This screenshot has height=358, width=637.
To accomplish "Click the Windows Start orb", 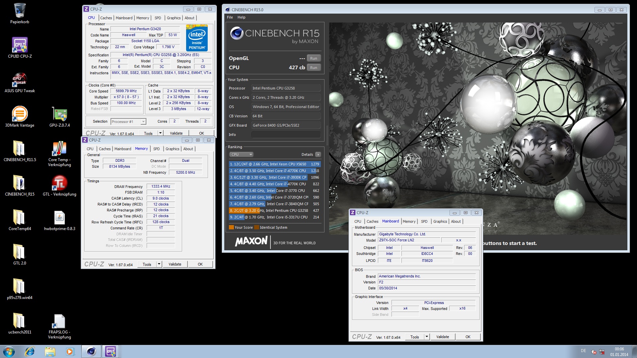I will click(9, 351).
